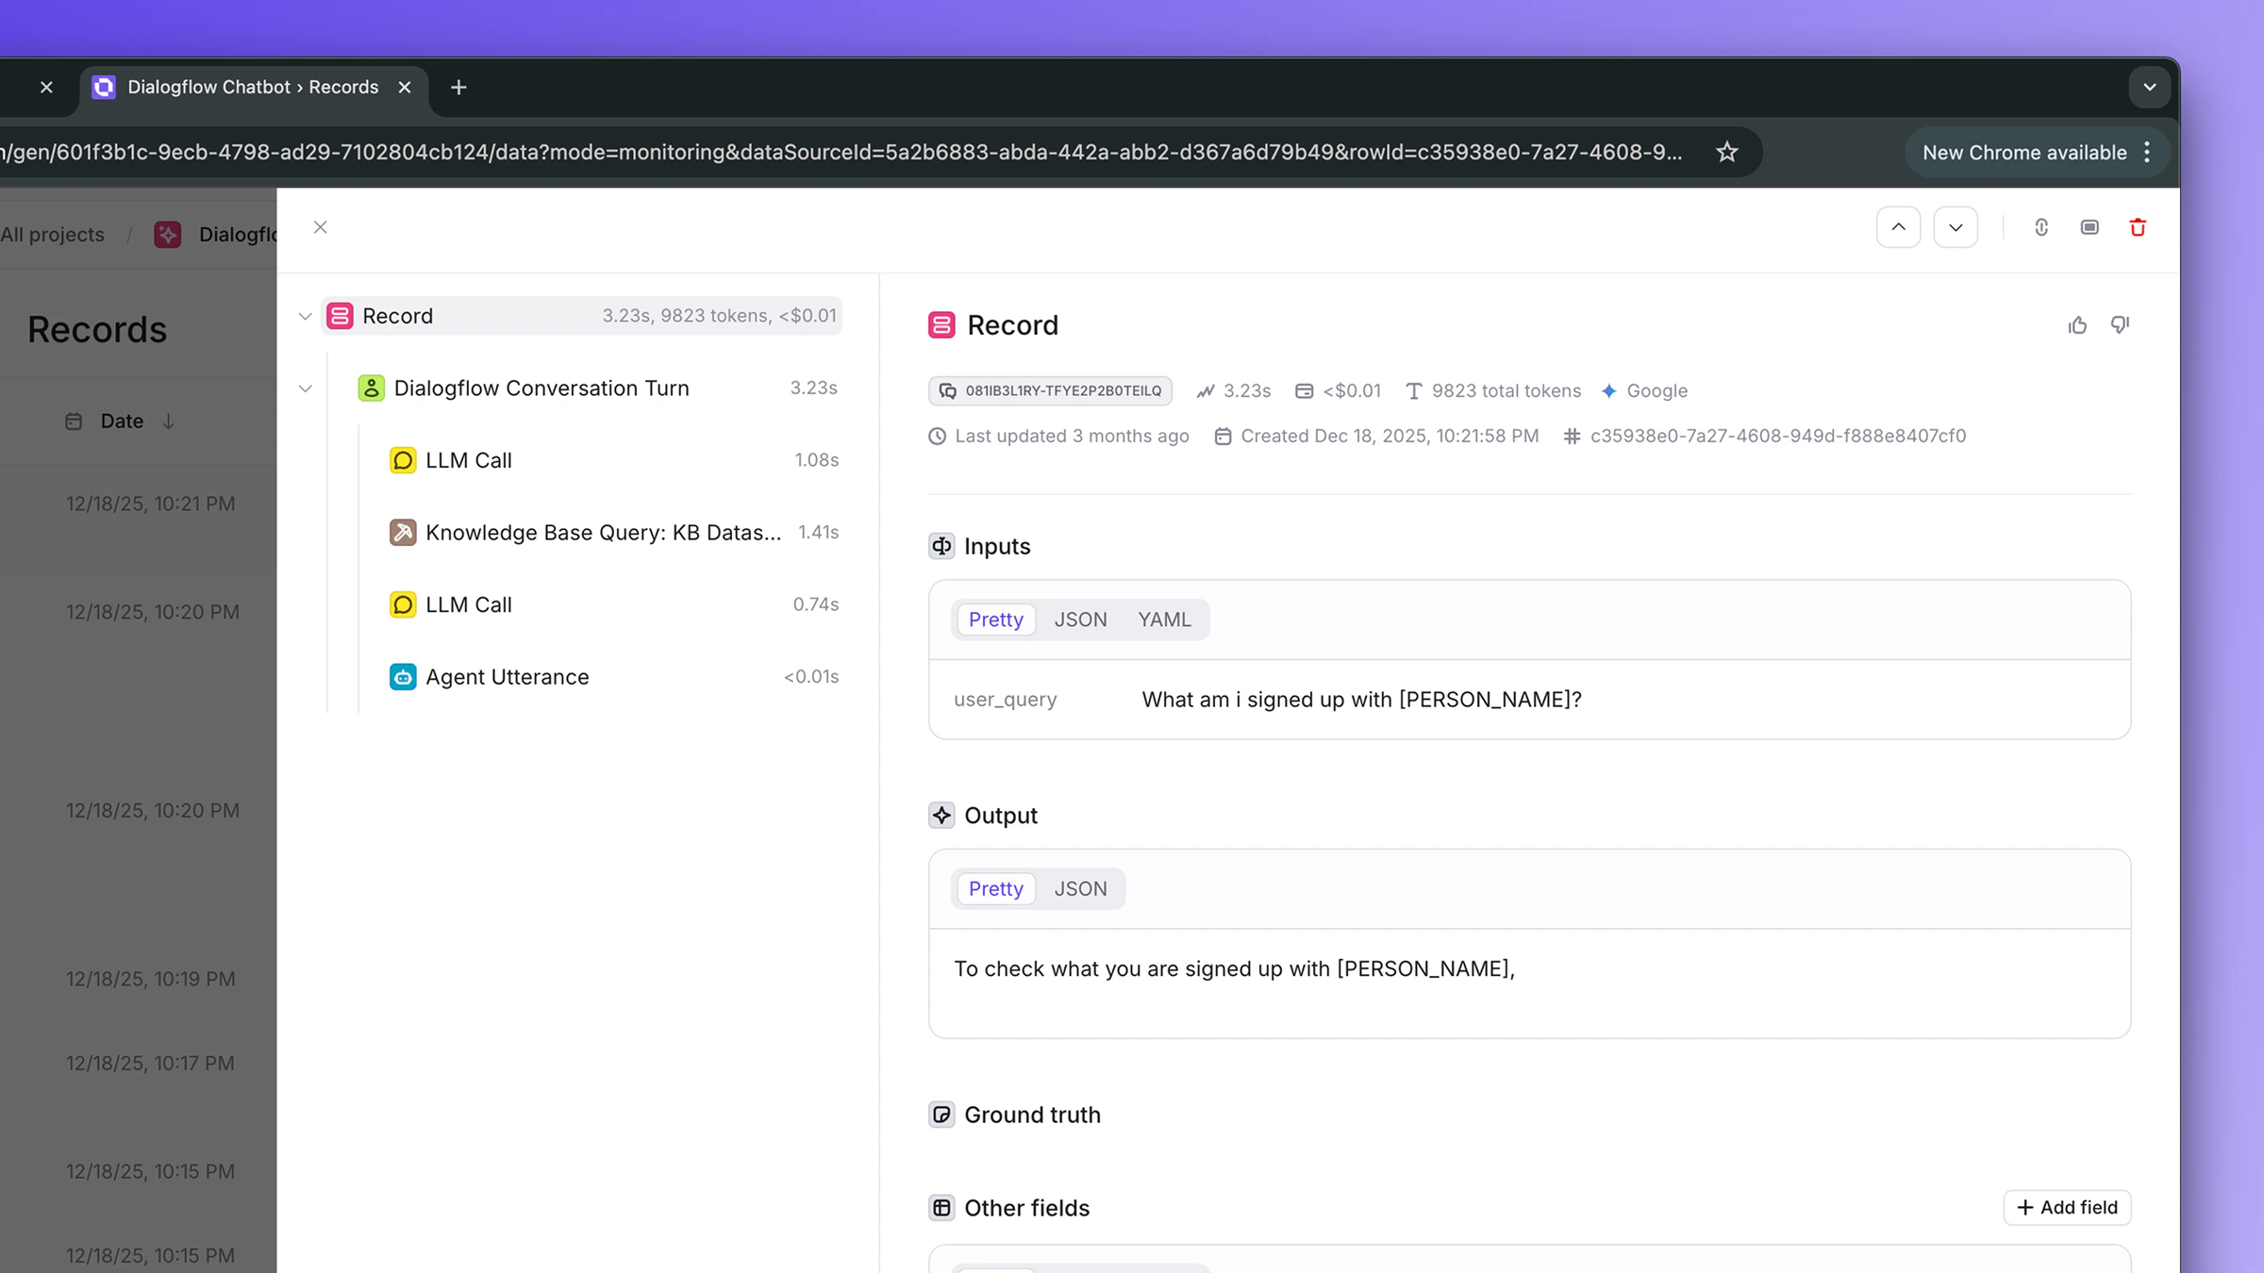Open the second LLM Call span (0.74s)
This screenshot has width=2264, height=1273.
coord(613,604)
